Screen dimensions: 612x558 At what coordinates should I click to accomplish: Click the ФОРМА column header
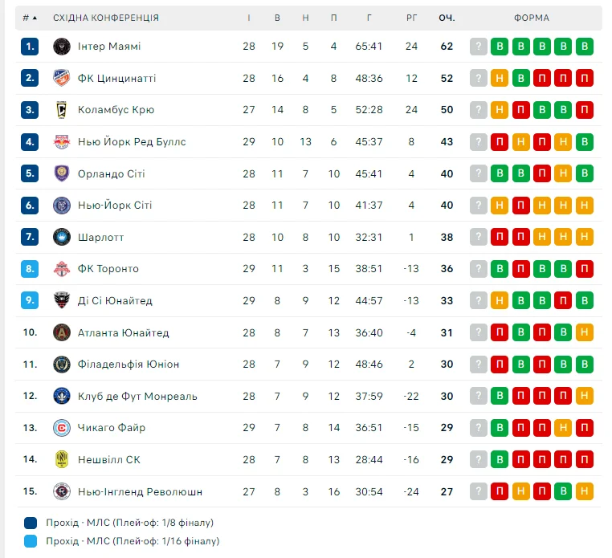[532, 18]
